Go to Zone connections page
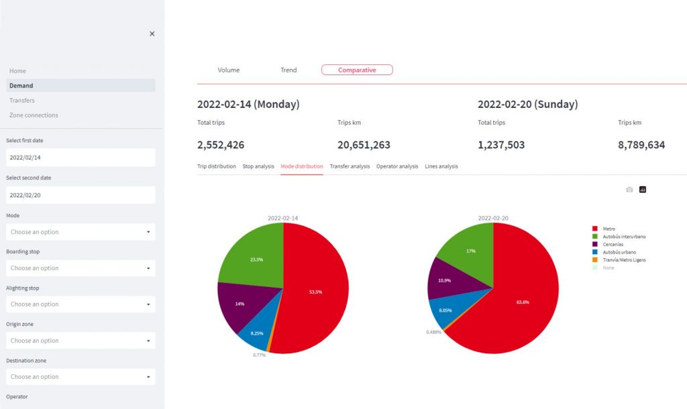This screenshot has height=409, width=687. pos(34,115)
